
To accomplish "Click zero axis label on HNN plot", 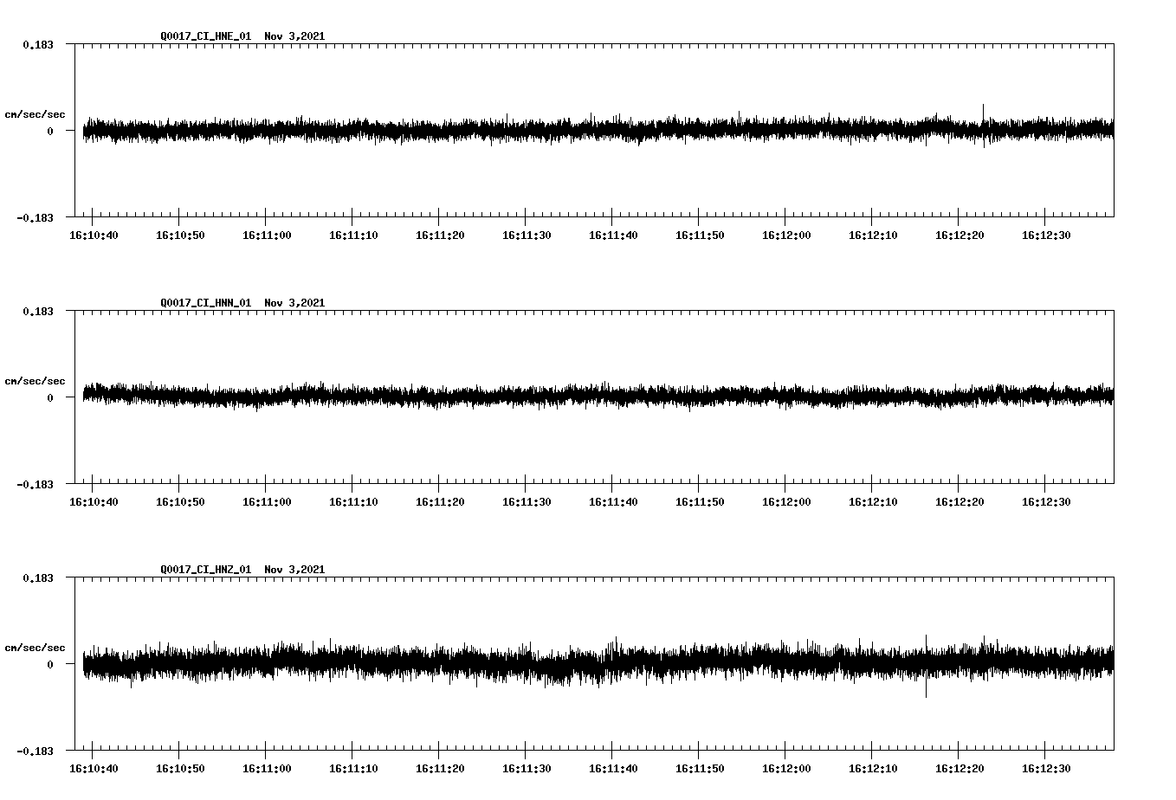I will tap(50, 398).
